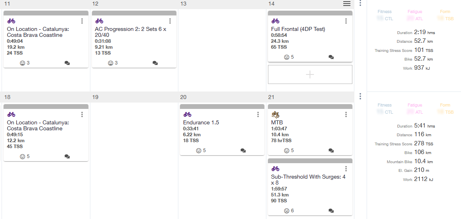The image size is (461, 219).
Task: Open comments on day 18 Costa Brava ride
Action: [67, 156]
